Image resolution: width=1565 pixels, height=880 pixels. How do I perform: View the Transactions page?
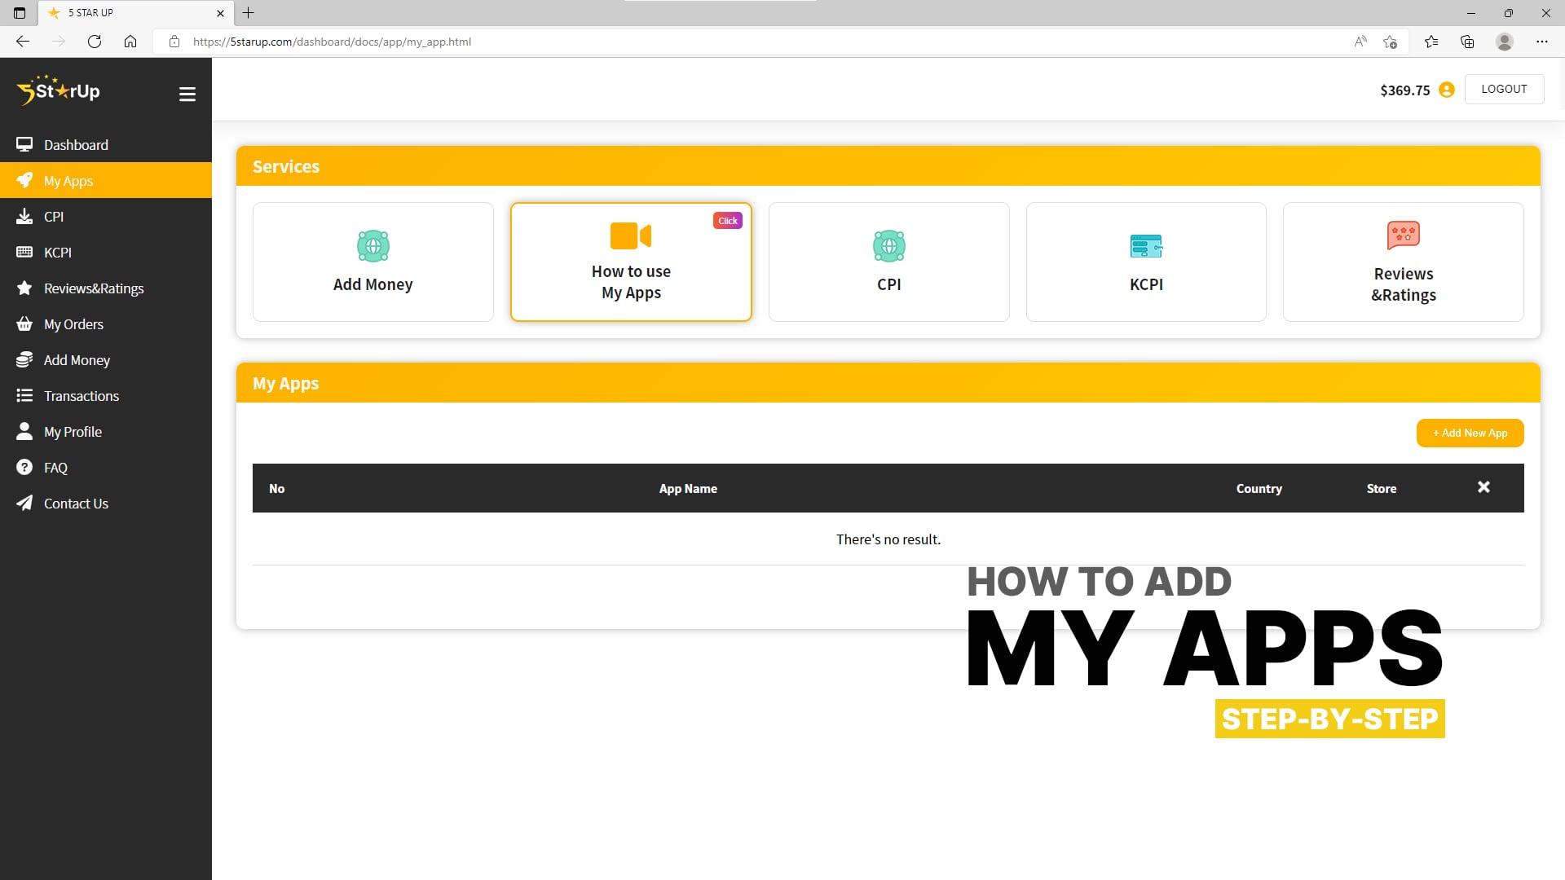pyautogui.click(x=106, y=396)
